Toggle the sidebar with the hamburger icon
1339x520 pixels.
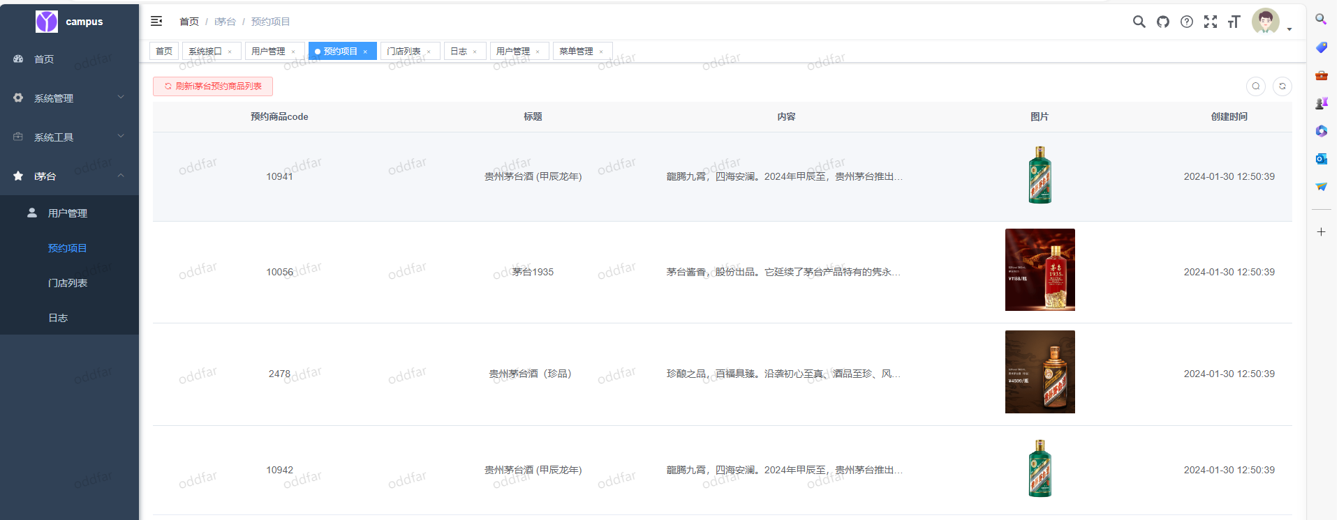tap(156, 22)
